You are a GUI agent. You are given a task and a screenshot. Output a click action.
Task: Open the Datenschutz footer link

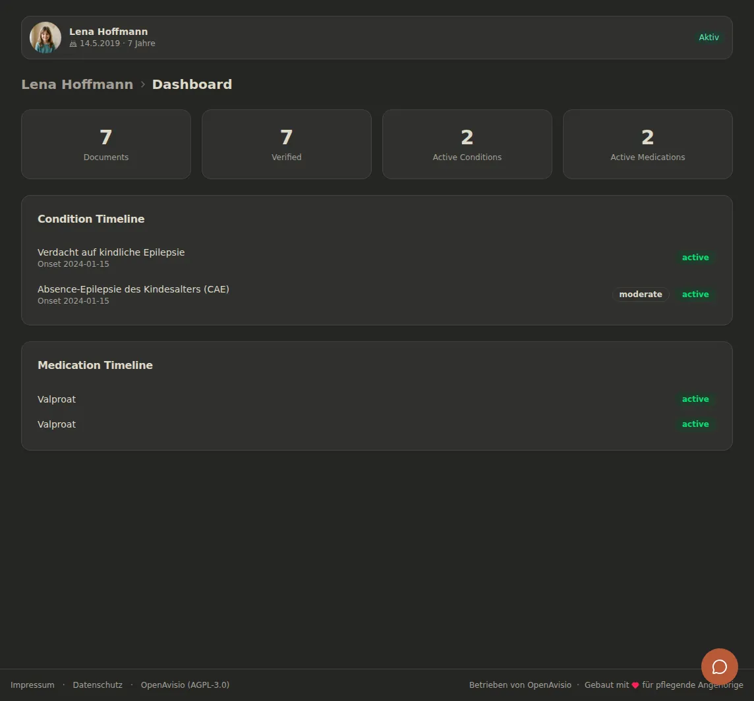point(98,685)
